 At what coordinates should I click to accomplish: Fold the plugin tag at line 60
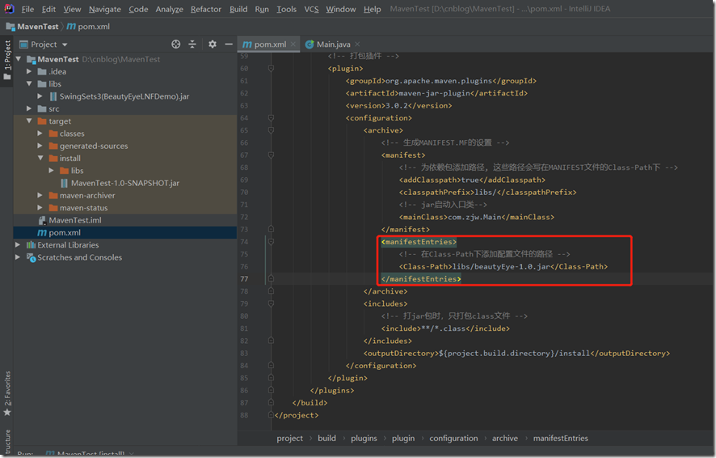click(x=271, y=69)
